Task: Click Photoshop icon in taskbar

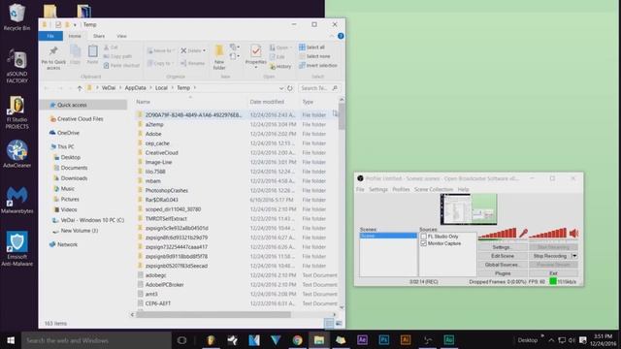Action: pyautogui.click(x=384, y=340)
